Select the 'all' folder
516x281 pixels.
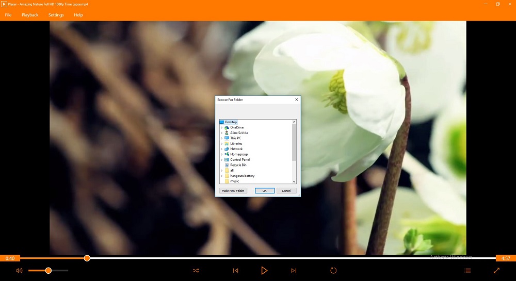232,170
